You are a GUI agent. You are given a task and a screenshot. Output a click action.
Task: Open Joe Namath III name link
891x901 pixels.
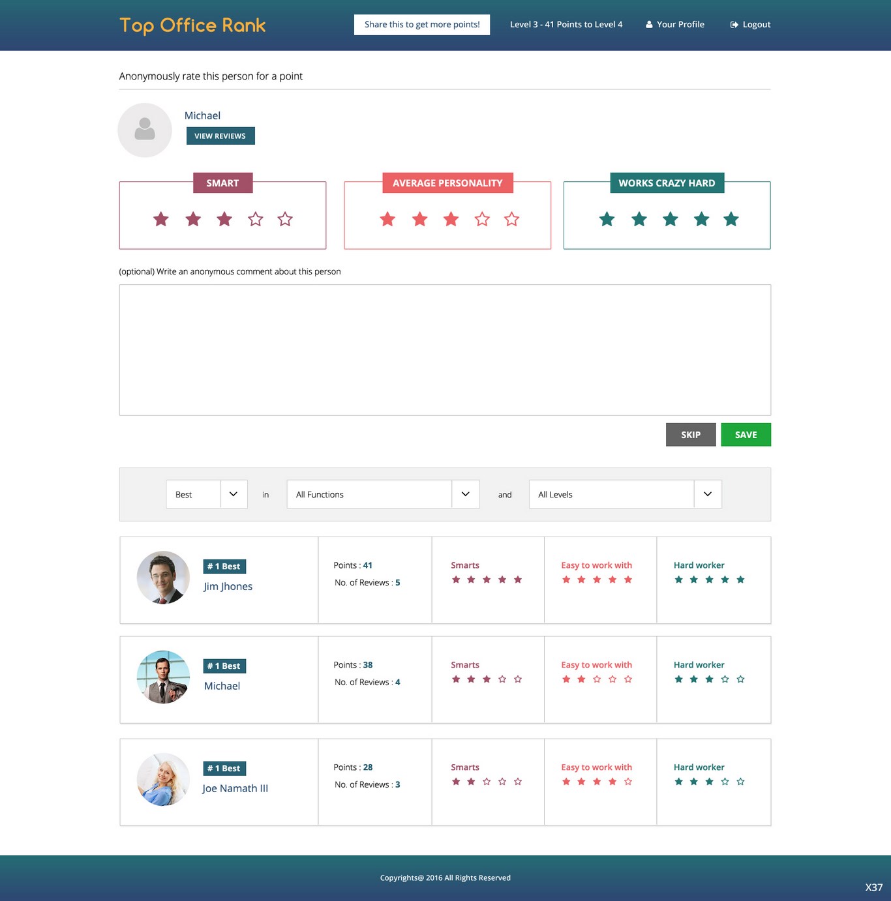[x=235, y=788]
